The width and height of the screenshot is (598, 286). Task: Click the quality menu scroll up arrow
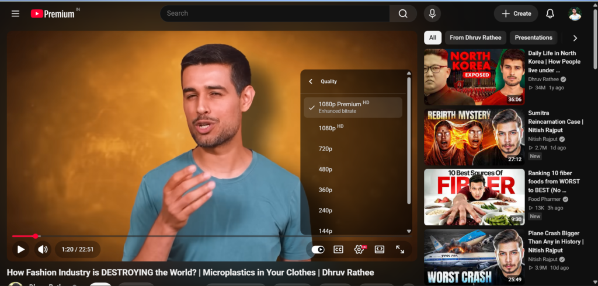click(409, 73)
